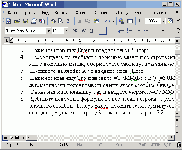Click bulleted list icon
The width and height of the screenshot is (182, 150).
(129, 31)
